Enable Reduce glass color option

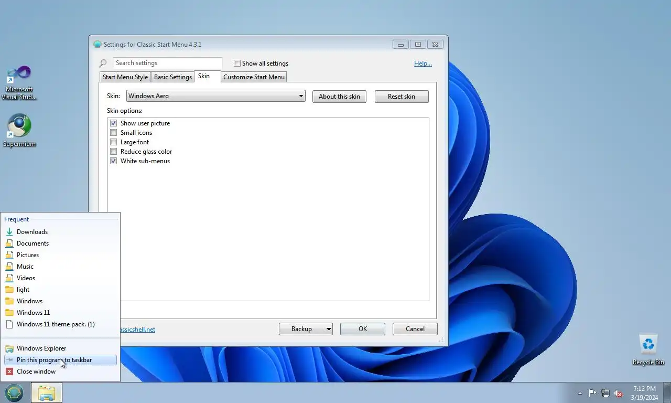(113, 152)
